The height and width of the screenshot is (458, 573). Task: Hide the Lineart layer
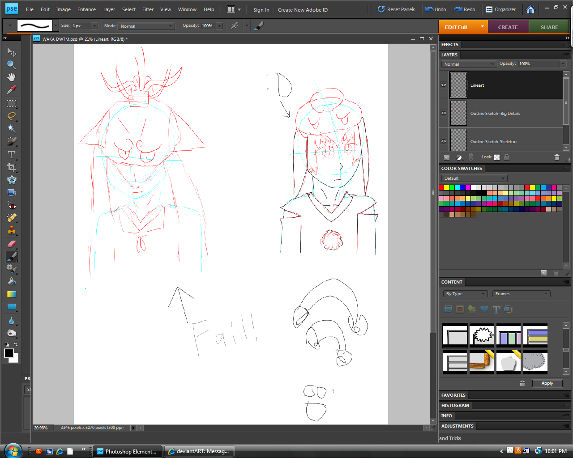pyautogui.click(x=444, y=85)
